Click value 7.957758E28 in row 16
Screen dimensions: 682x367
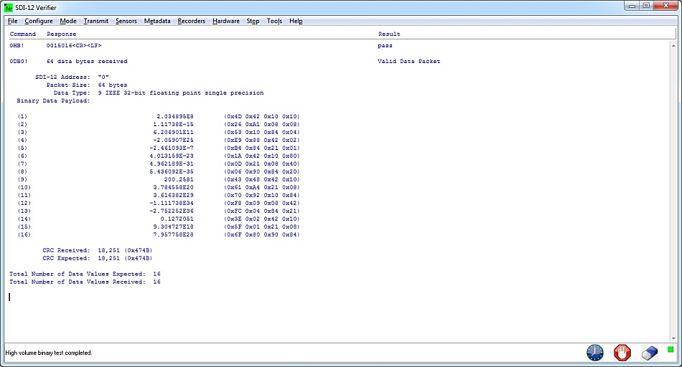coord(173,234)
